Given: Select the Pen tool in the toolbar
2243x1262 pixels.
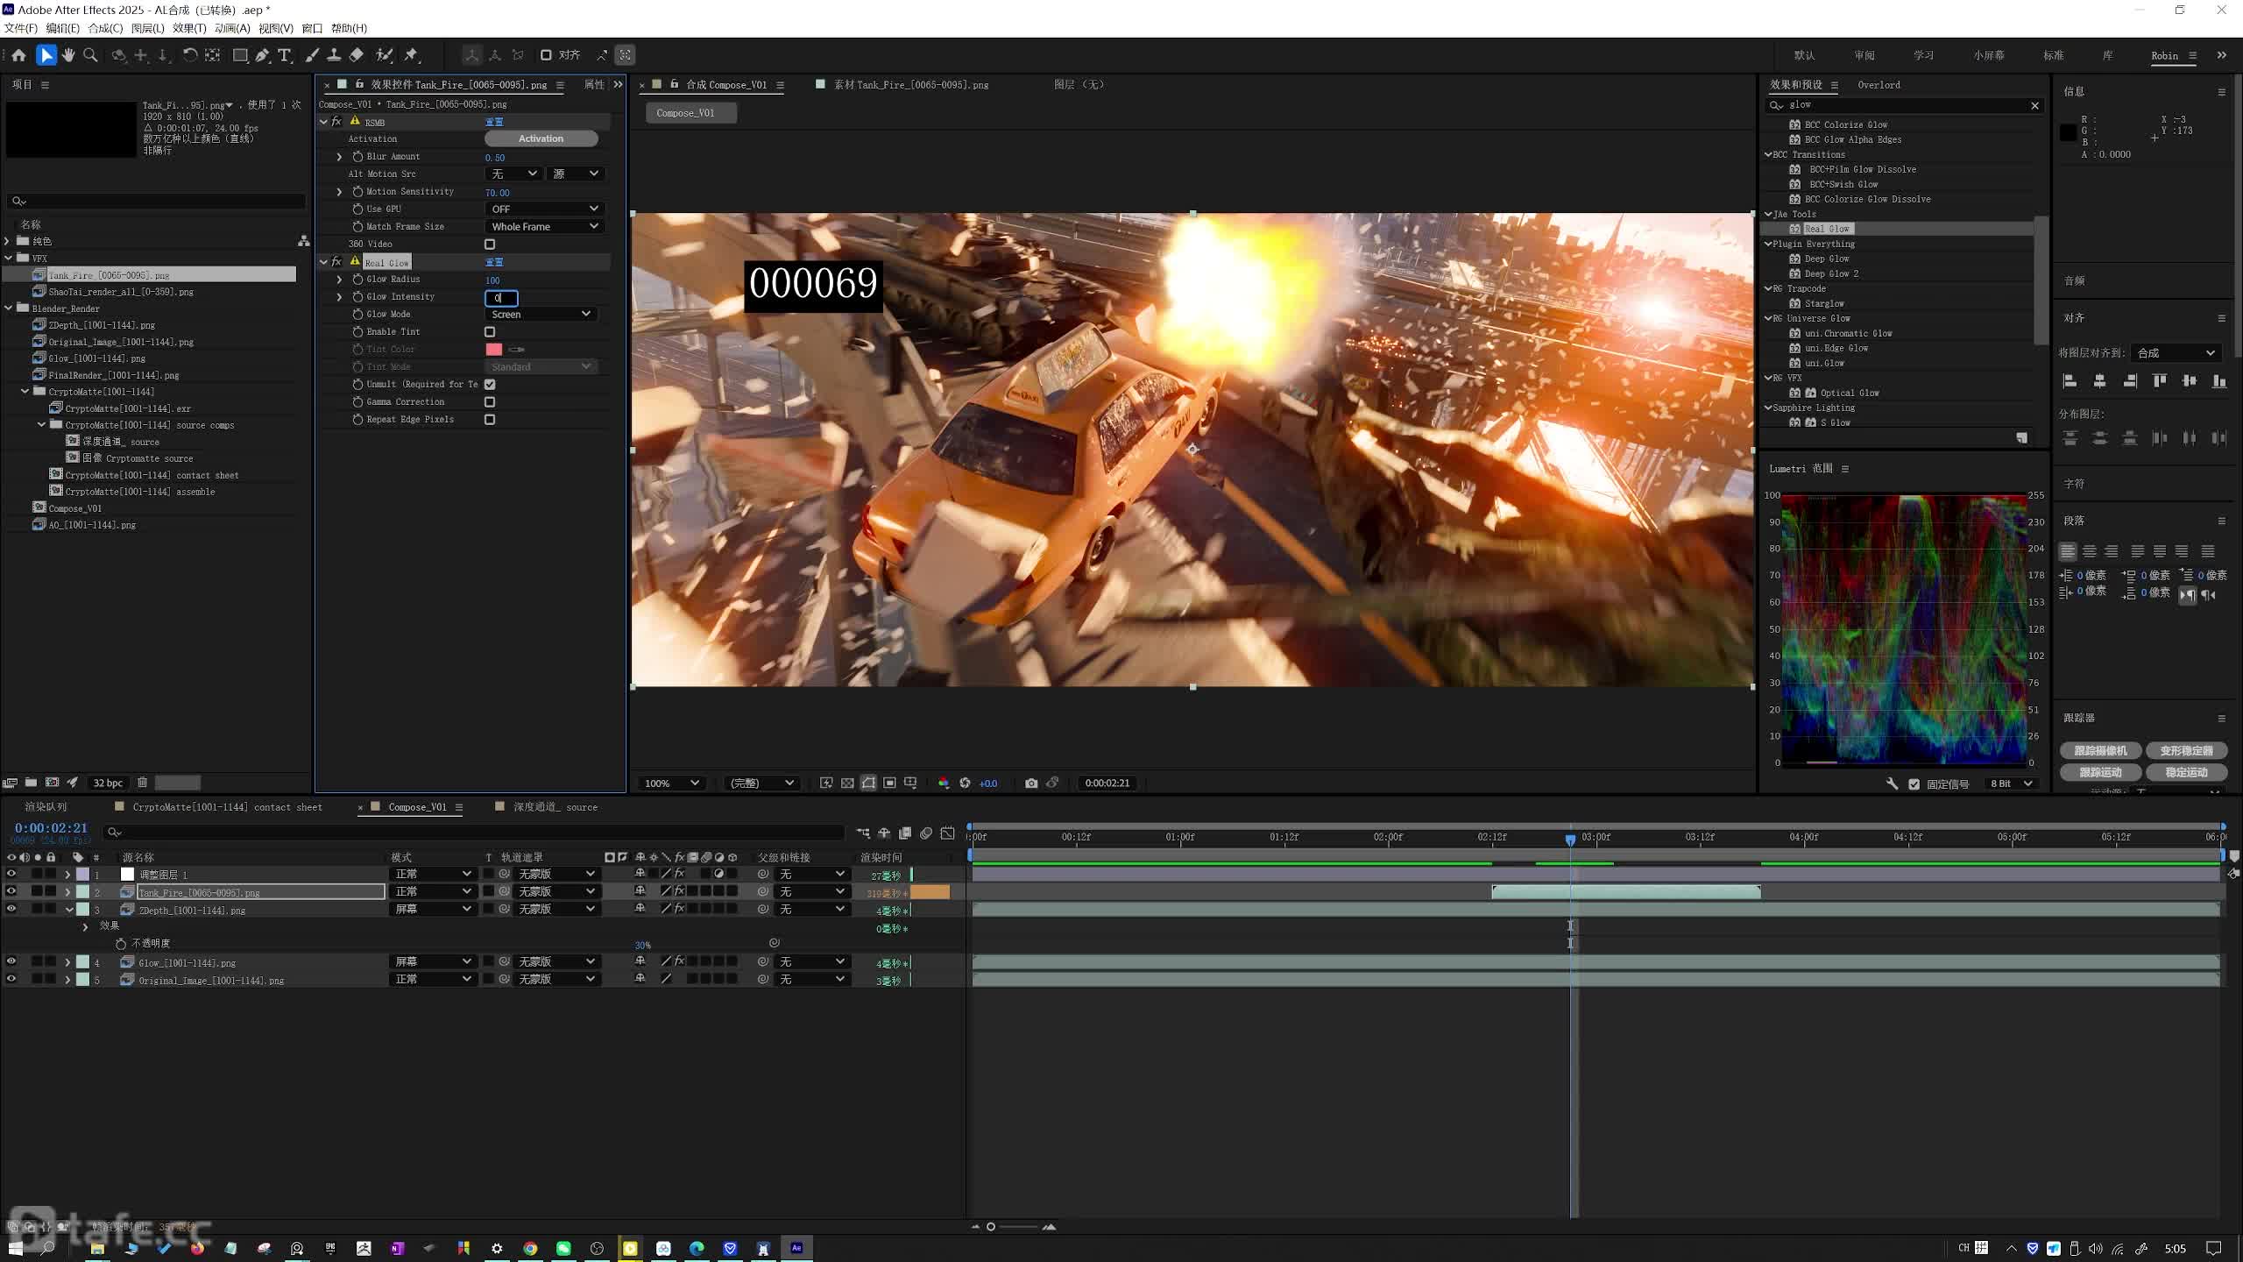Looking at the screenshot, I should tap(262, 55).
